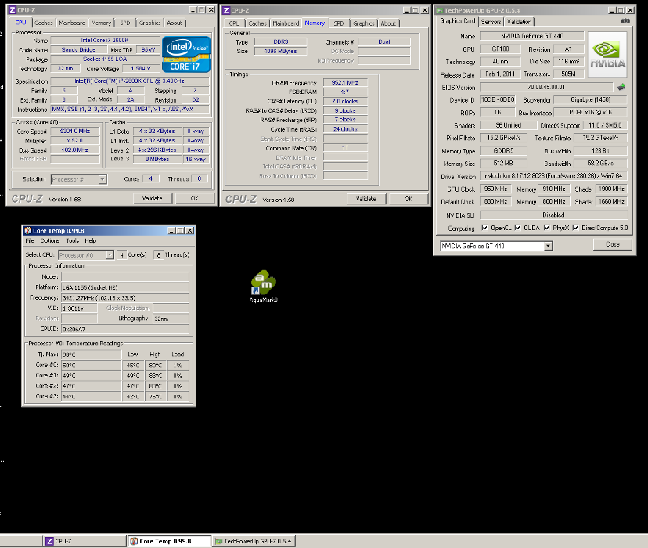Open the Select CPU dropdown in Core Temp
The width and height of the screenshot is (648, 548).
110,255
